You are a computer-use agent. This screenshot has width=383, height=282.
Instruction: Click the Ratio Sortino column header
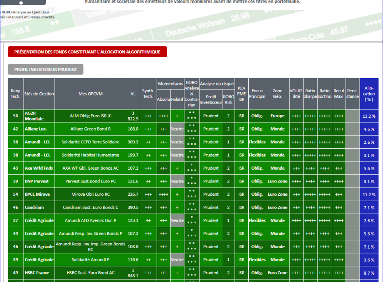click(x=325, y=94)
